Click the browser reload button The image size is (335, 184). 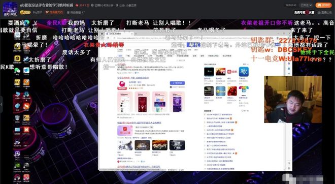(108, 38)
